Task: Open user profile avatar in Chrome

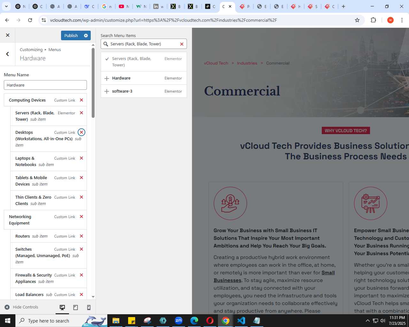Action: [390, 20]
